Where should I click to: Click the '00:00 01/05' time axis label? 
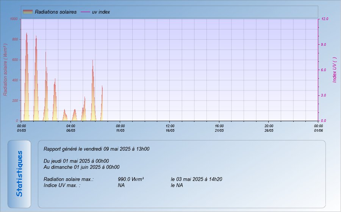21,128
